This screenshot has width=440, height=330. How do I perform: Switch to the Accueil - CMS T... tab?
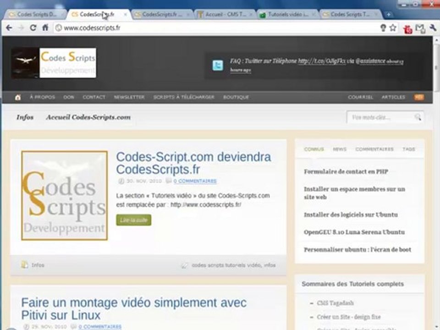[x=225, y=14]
